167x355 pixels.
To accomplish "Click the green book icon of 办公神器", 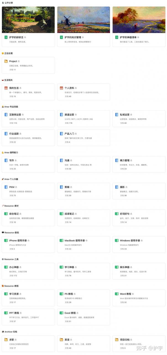I will (6, 267).
